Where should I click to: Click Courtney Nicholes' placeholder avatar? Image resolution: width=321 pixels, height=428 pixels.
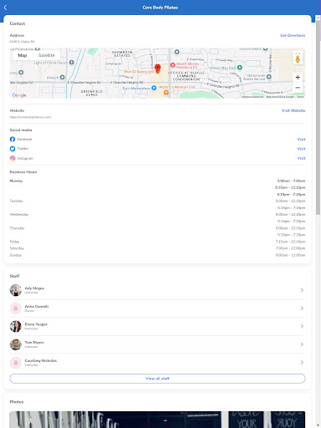(x=16, y=363)
